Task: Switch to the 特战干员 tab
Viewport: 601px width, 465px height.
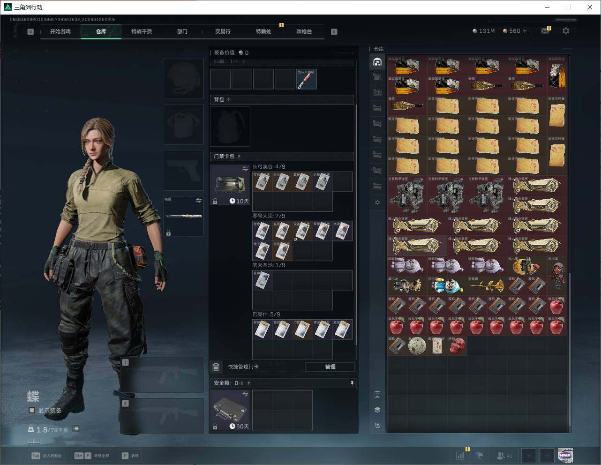Action: coord(142,31)
